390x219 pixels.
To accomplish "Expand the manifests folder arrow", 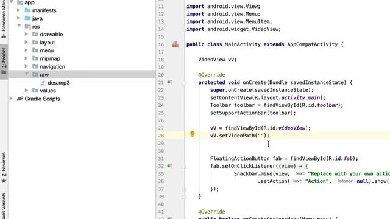I will (19, 10).
